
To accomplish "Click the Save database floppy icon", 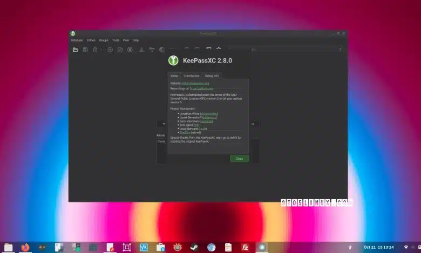I will tap(85, 50).
